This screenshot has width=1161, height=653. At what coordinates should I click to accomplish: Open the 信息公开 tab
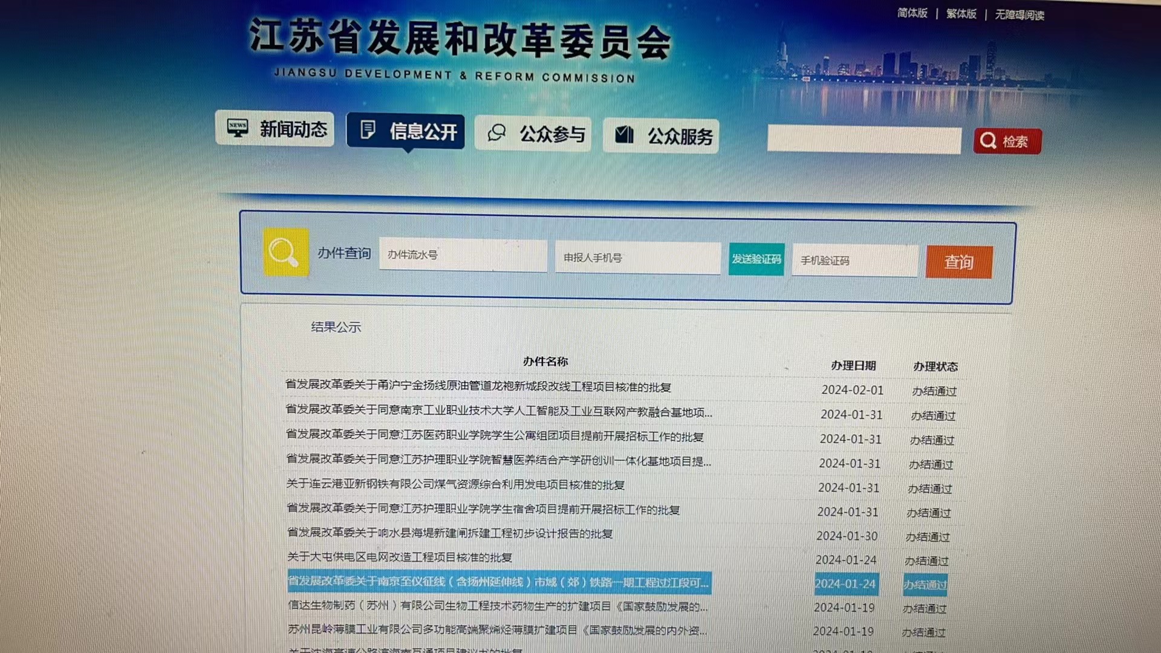coord(405,131)
